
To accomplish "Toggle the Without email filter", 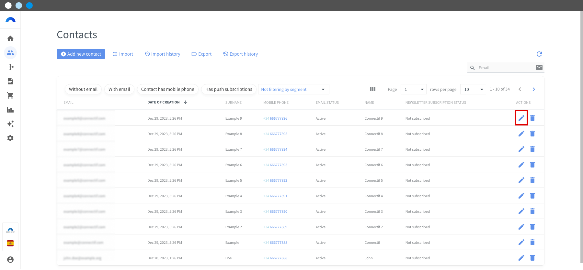I will point(83,89).
